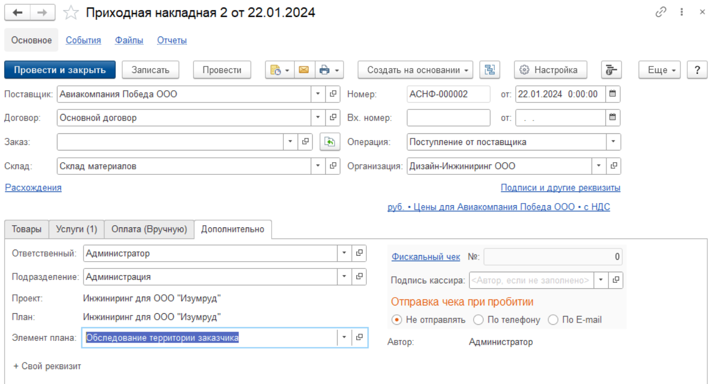Open the Файлы section tab

(129, 40)
